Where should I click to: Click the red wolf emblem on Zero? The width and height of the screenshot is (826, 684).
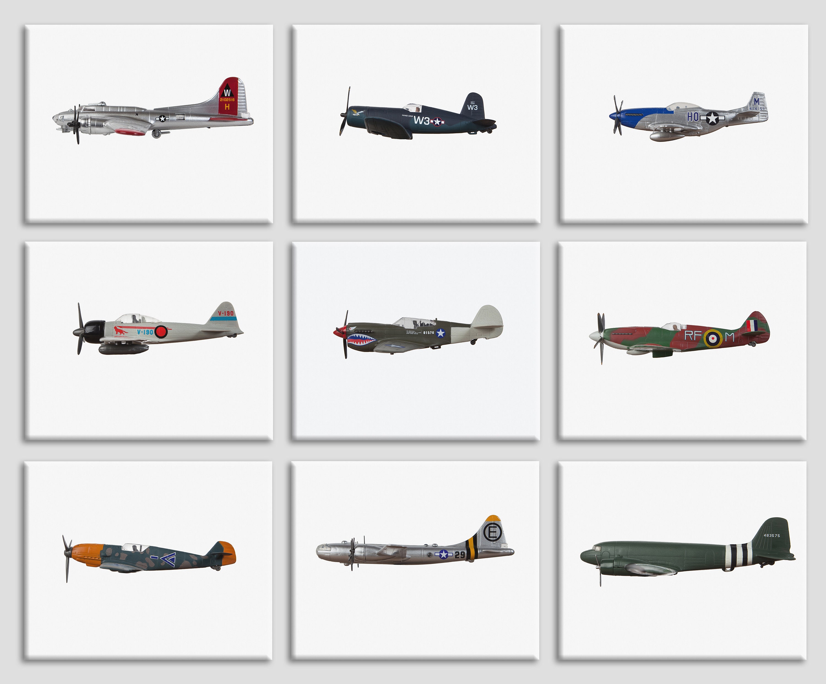(120, 330)
